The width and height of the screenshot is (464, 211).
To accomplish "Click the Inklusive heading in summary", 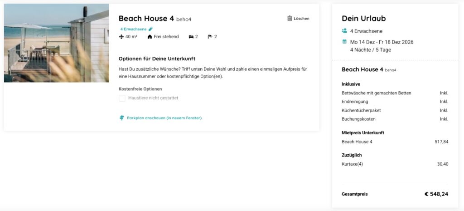I will [351, 84].
